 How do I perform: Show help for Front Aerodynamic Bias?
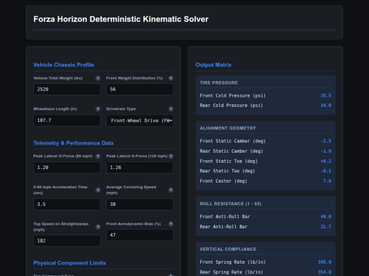pos(171,224)
